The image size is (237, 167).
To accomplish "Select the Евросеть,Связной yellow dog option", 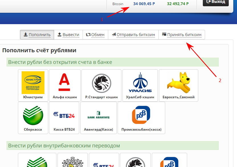I will click(x=179, y=85).
